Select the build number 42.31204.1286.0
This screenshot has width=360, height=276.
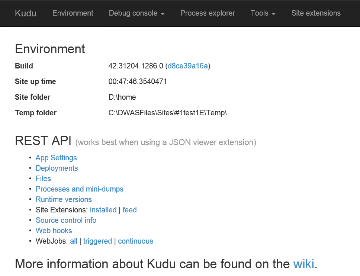tap(136, 66)
